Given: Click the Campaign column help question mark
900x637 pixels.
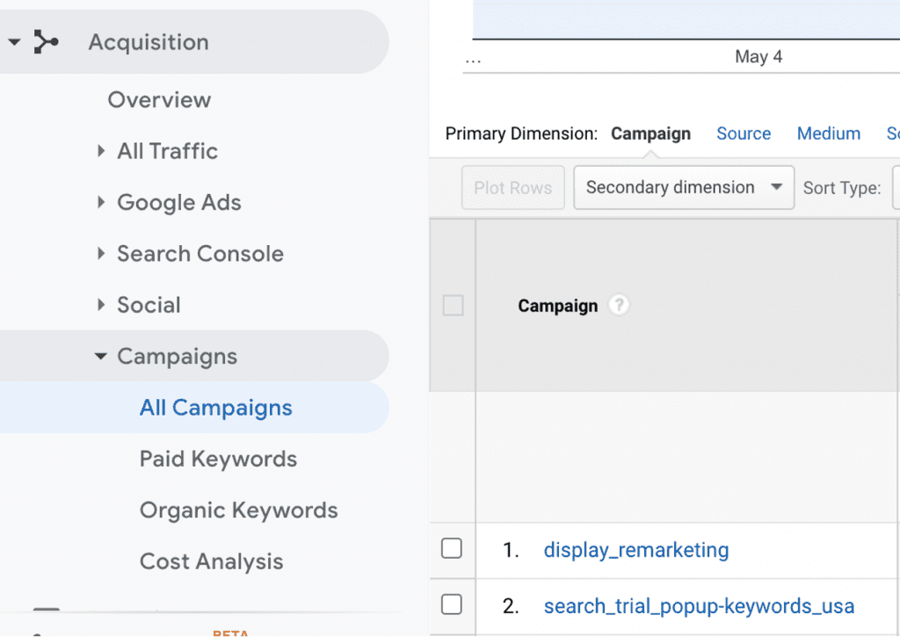Looking at the screenshot, I should click(x=620, y=305).
